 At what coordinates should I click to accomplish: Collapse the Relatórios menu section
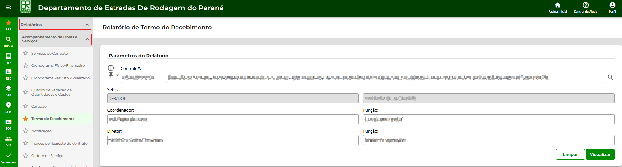(87, 25)
